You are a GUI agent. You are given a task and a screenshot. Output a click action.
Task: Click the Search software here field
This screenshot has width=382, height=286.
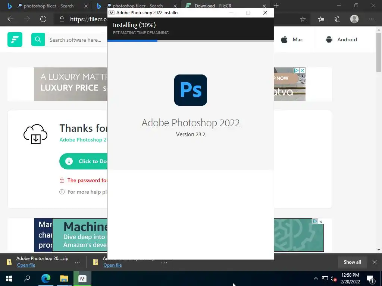76,39
